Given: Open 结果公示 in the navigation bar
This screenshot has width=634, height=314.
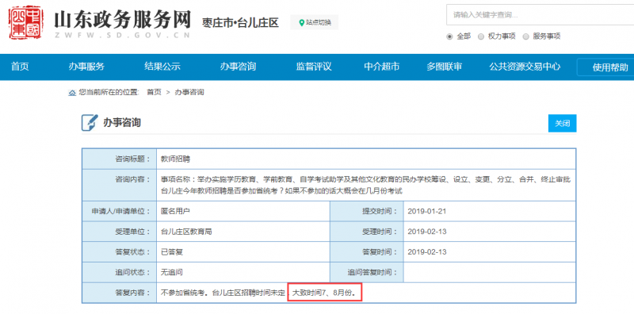Looking at the screenshot, I should (162, 67).
